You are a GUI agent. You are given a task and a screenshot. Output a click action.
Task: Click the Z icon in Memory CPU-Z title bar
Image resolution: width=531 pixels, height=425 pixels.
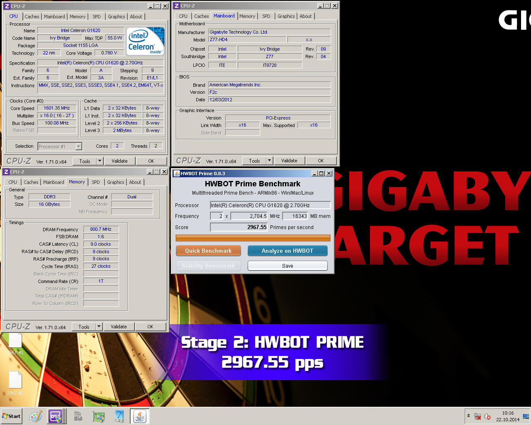coord(6,172)
